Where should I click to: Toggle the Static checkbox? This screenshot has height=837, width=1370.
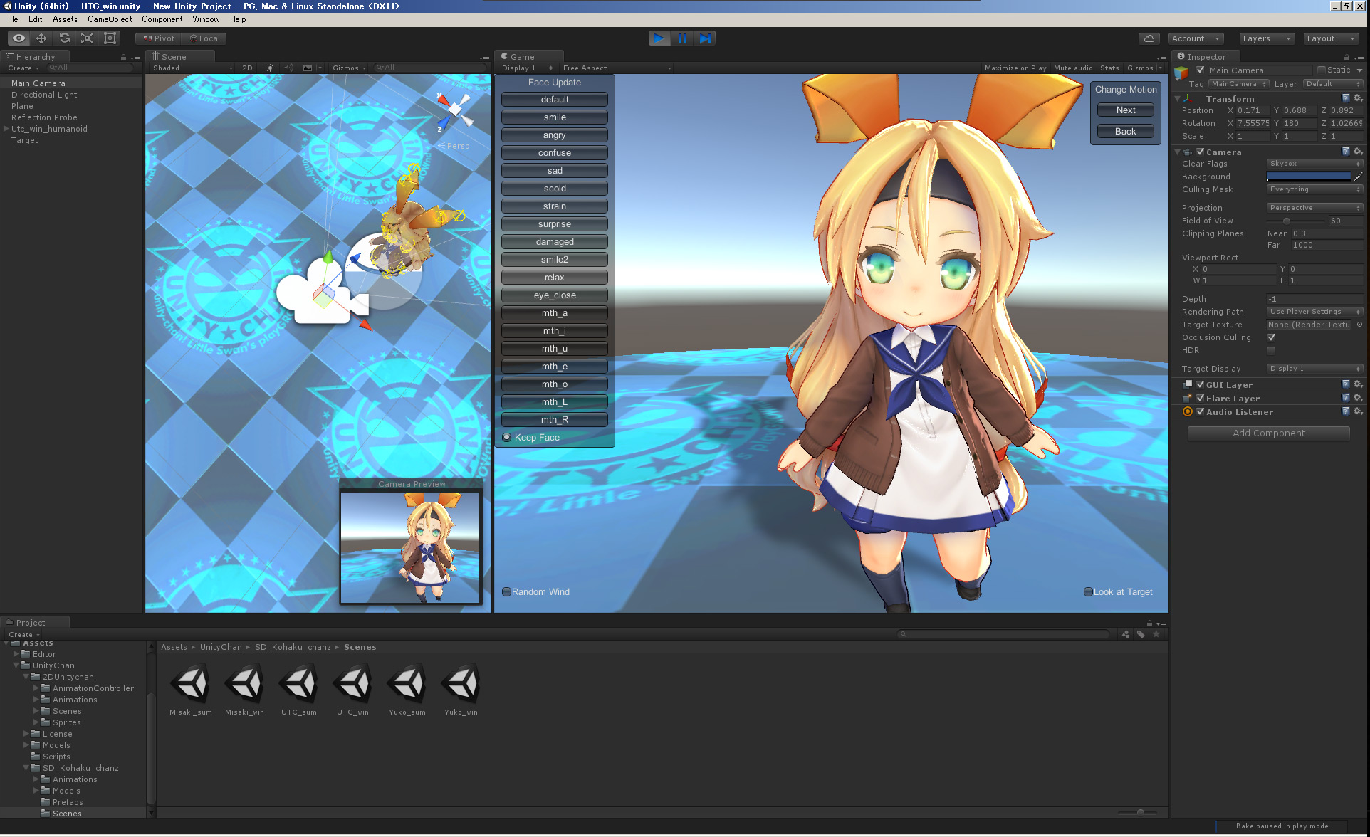pyautogui.click(x=1321, y=70)
